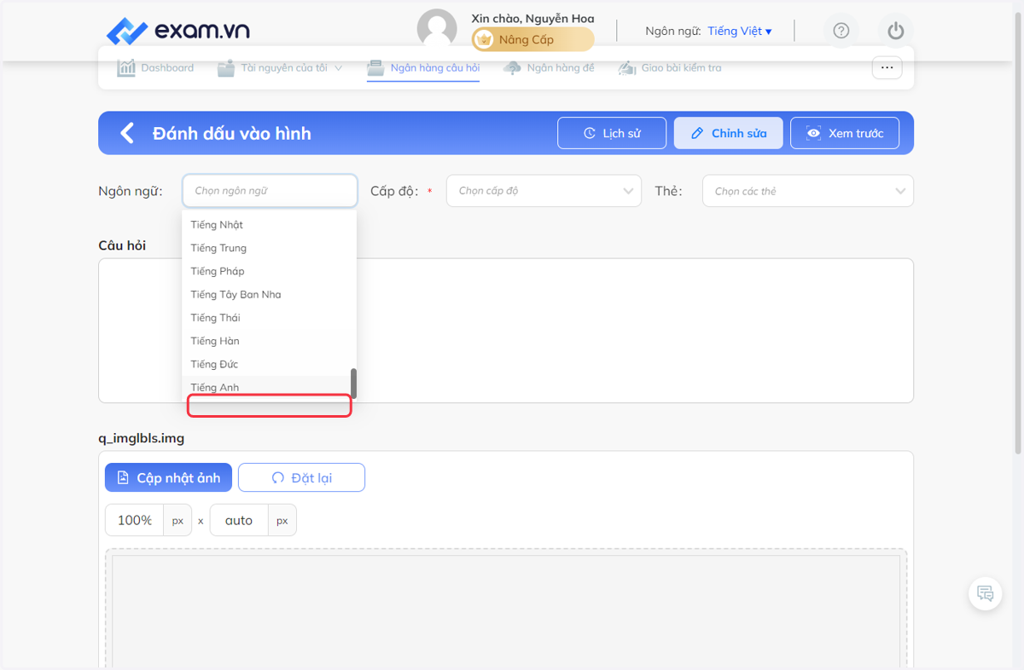Screen dimensions: 1024x670
Task: Click the Chỉnh sửa edit button
Action: 728,133
